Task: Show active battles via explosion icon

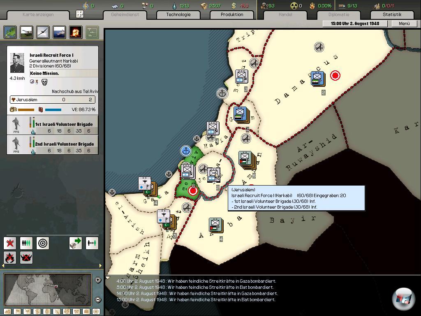Action: pos(76,32)
